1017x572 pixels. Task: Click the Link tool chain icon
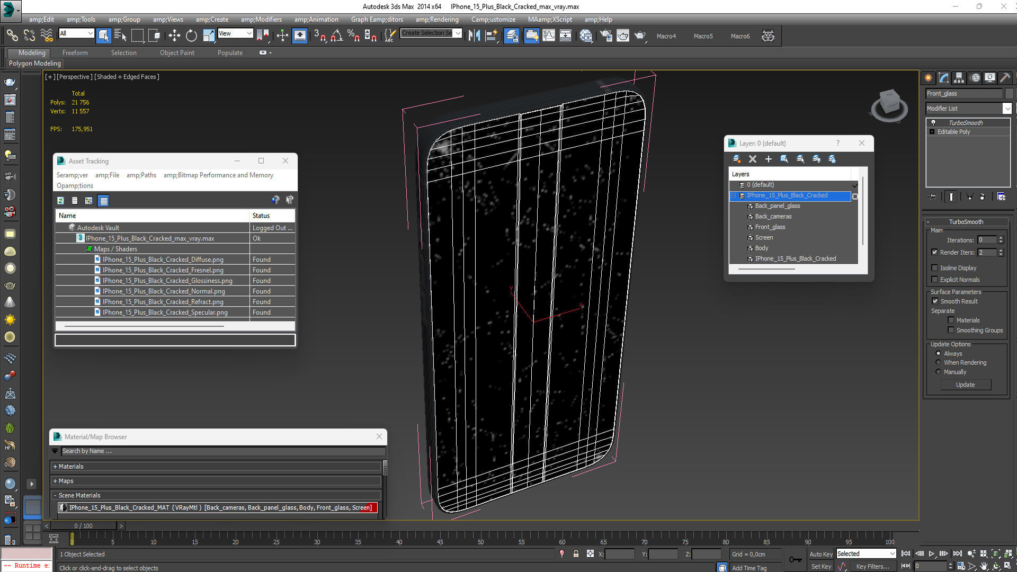point(12,35)
